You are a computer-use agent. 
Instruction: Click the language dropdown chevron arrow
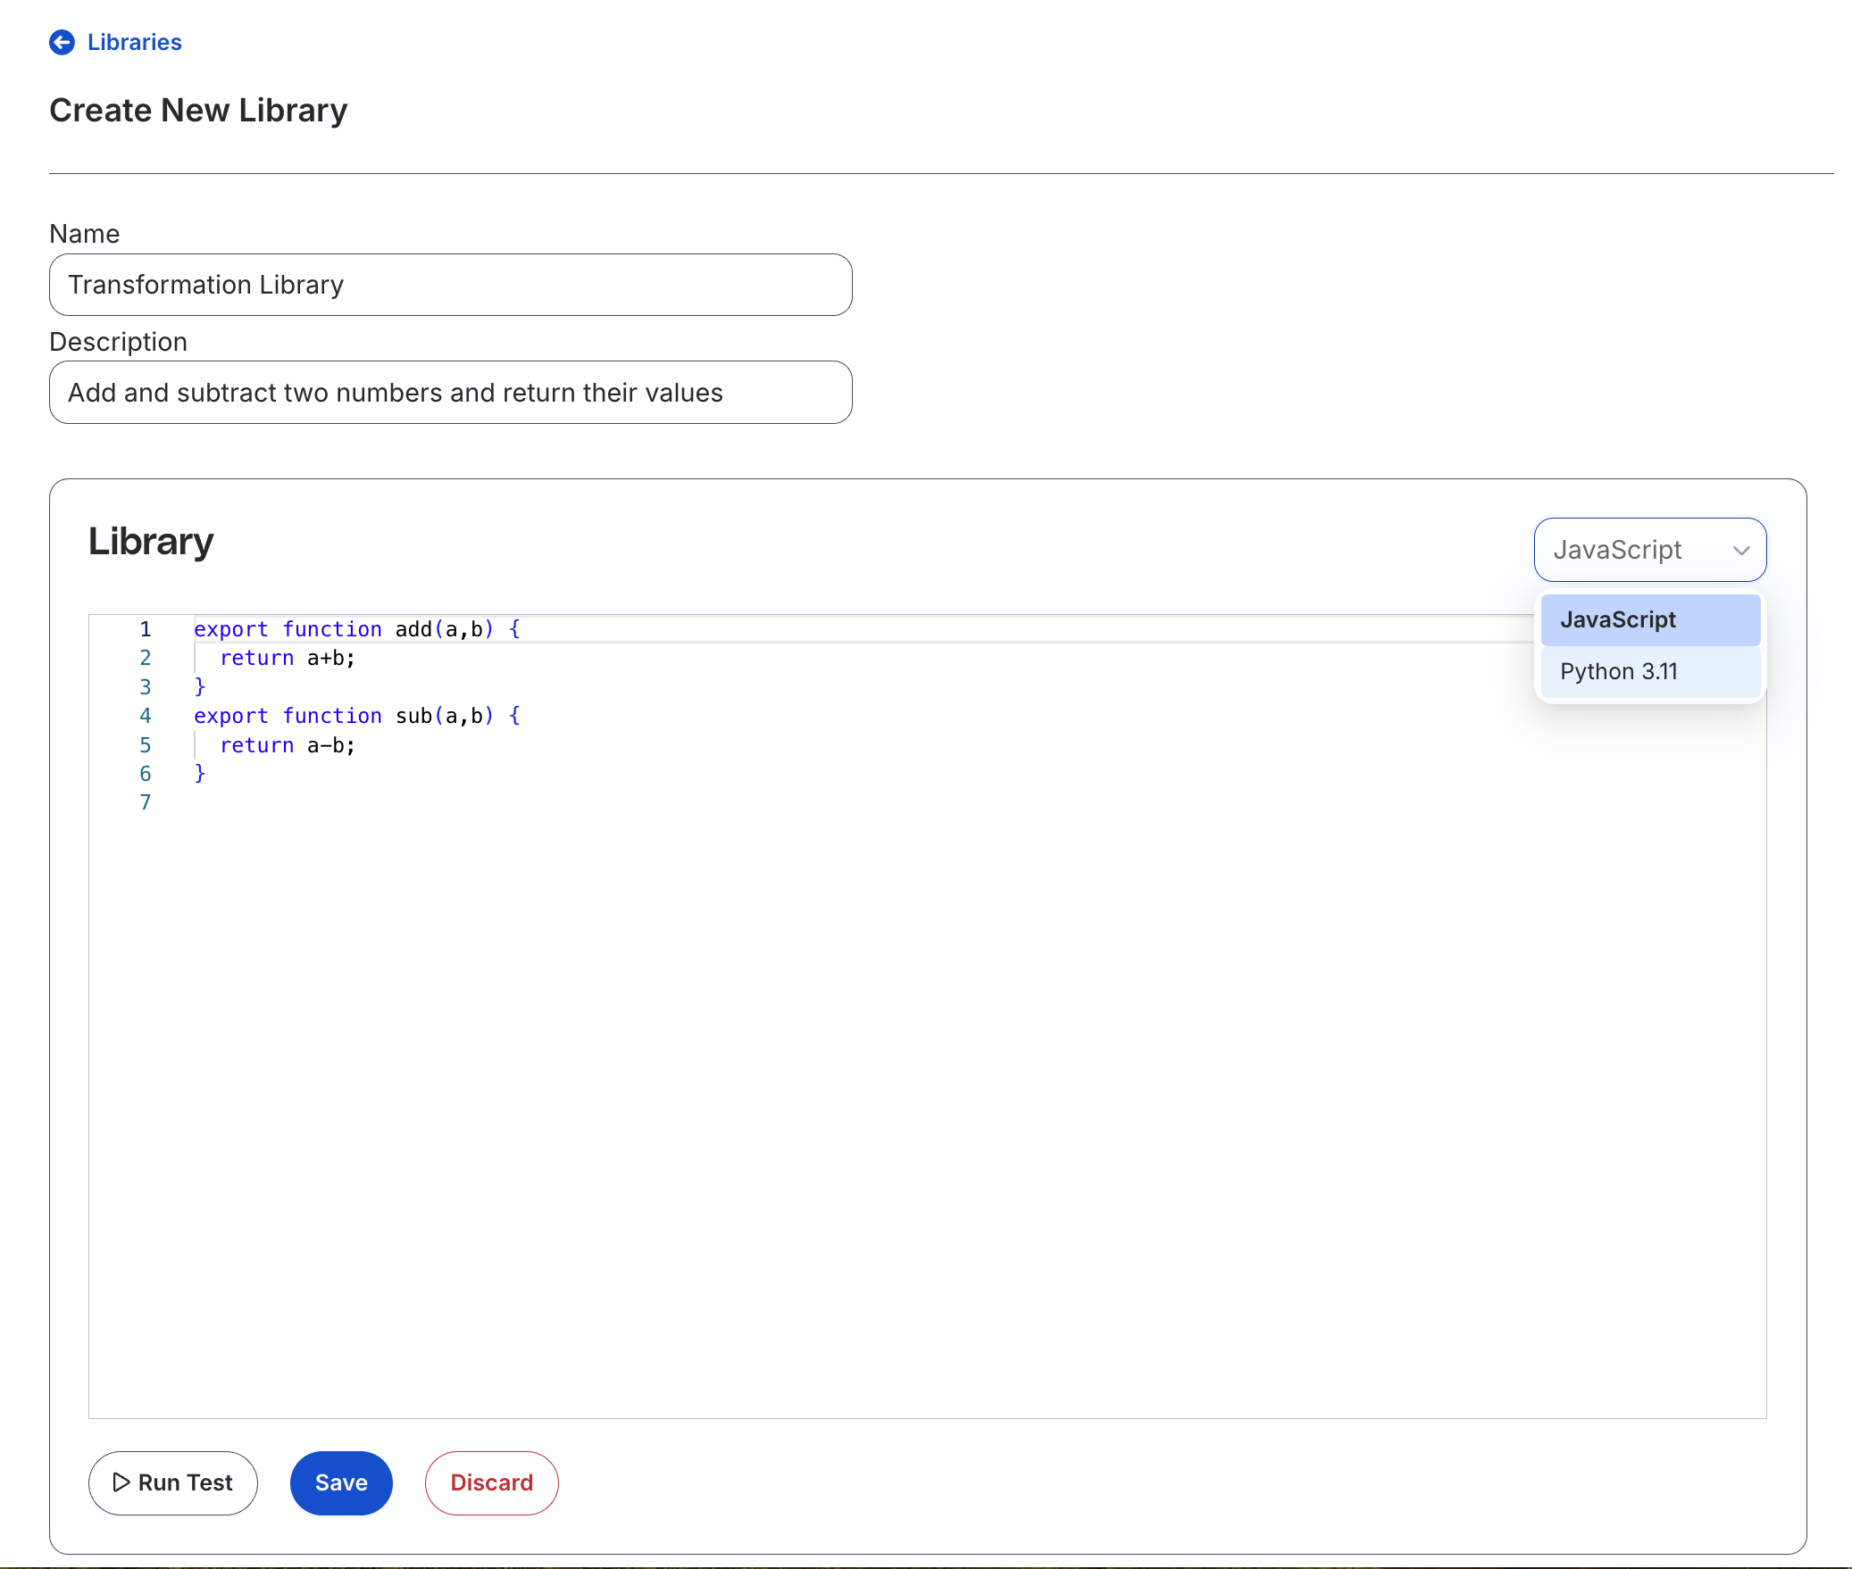(1741, 551)
